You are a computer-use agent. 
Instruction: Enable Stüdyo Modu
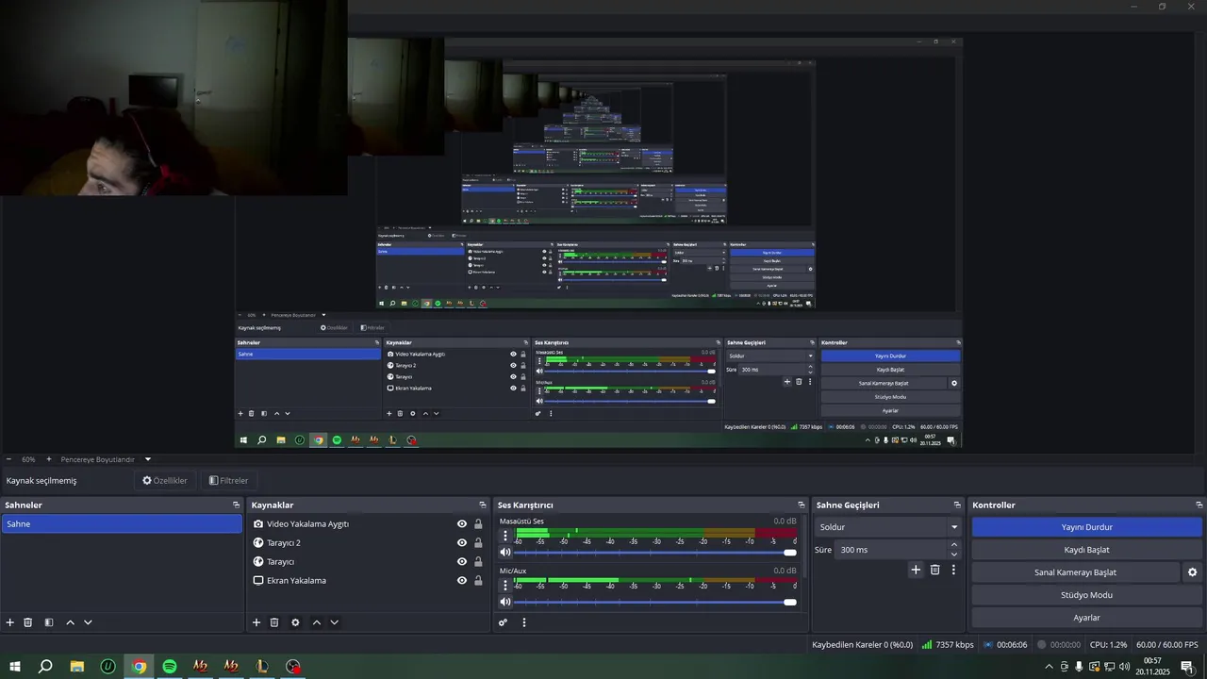pyautogui.click(x=1086, y=595)
